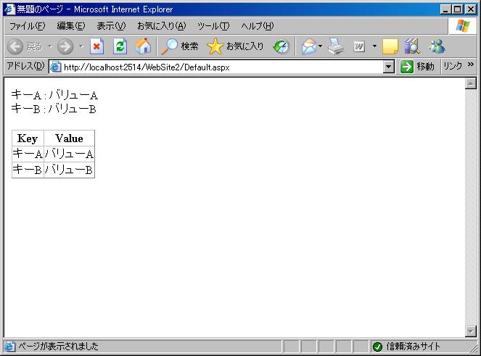Click status text ページが表示されました
This screenshot has width=481, height=356.
click(x=58, y=347)
